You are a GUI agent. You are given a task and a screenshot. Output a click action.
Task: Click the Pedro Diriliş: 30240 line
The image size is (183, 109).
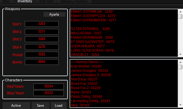point(87,97)
